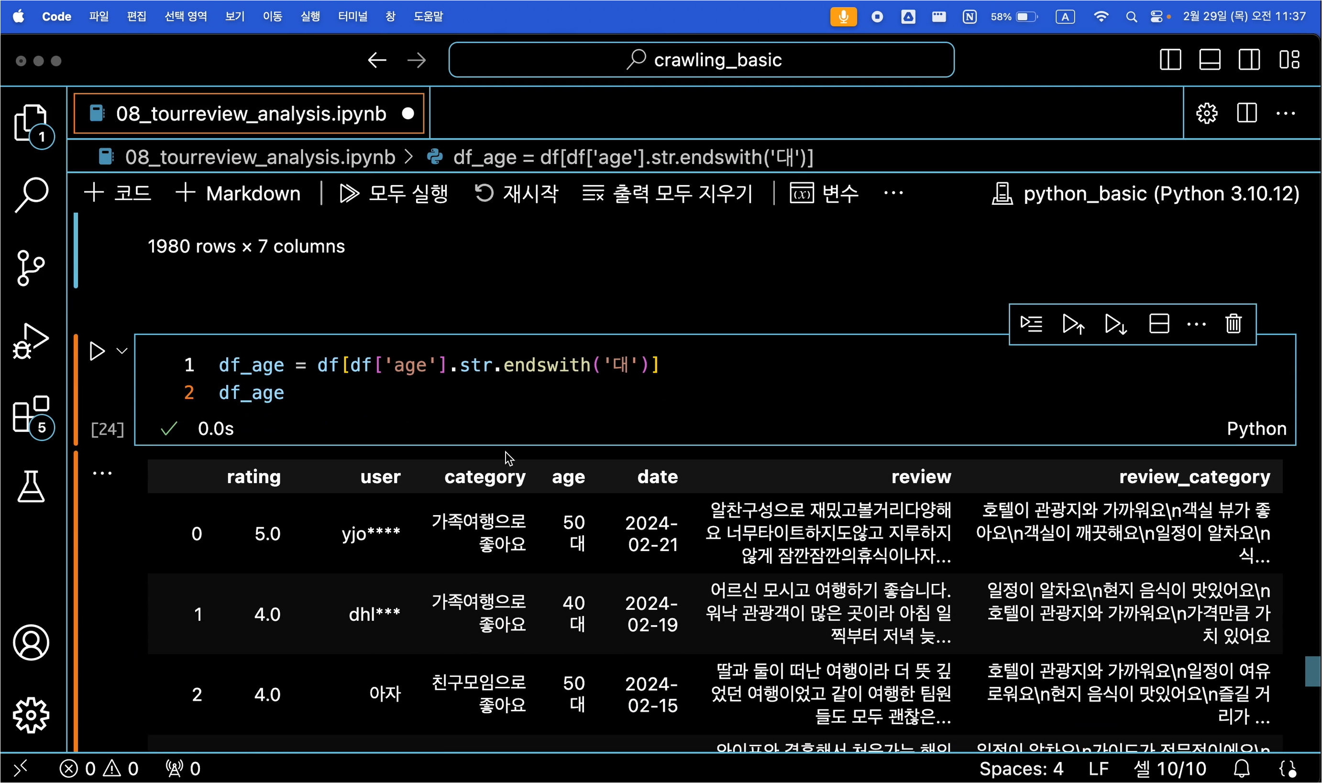Toggle the bottom panel layout

click(x=1209, y=60)
